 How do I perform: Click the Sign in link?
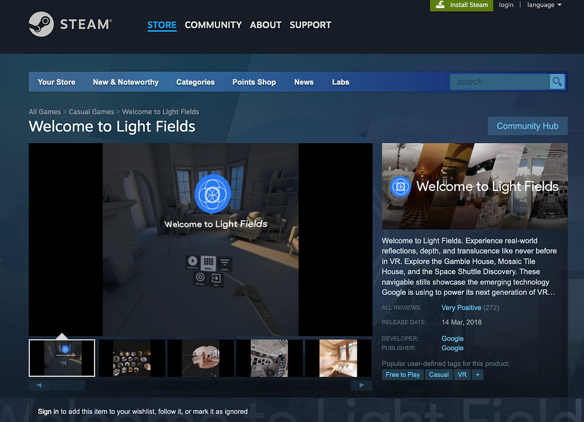[48, 411]
